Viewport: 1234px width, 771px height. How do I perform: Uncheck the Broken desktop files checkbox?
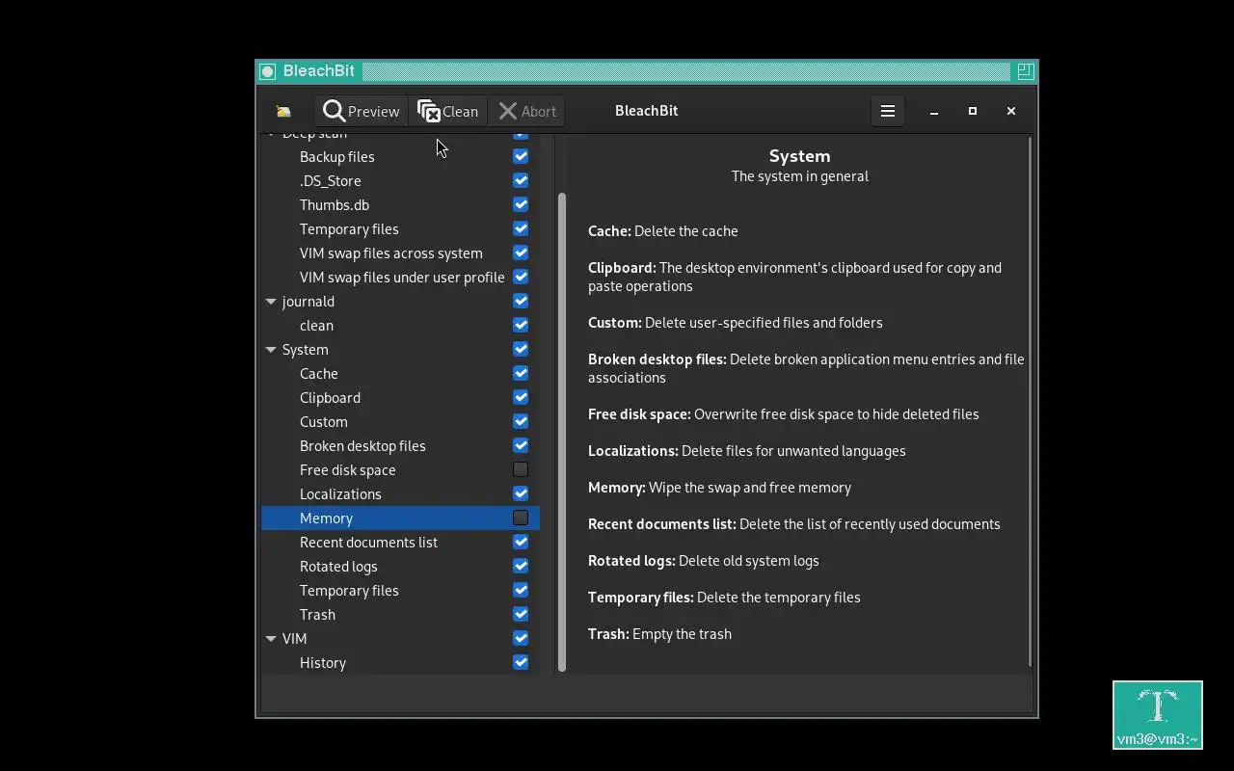[x=521, y=445]
